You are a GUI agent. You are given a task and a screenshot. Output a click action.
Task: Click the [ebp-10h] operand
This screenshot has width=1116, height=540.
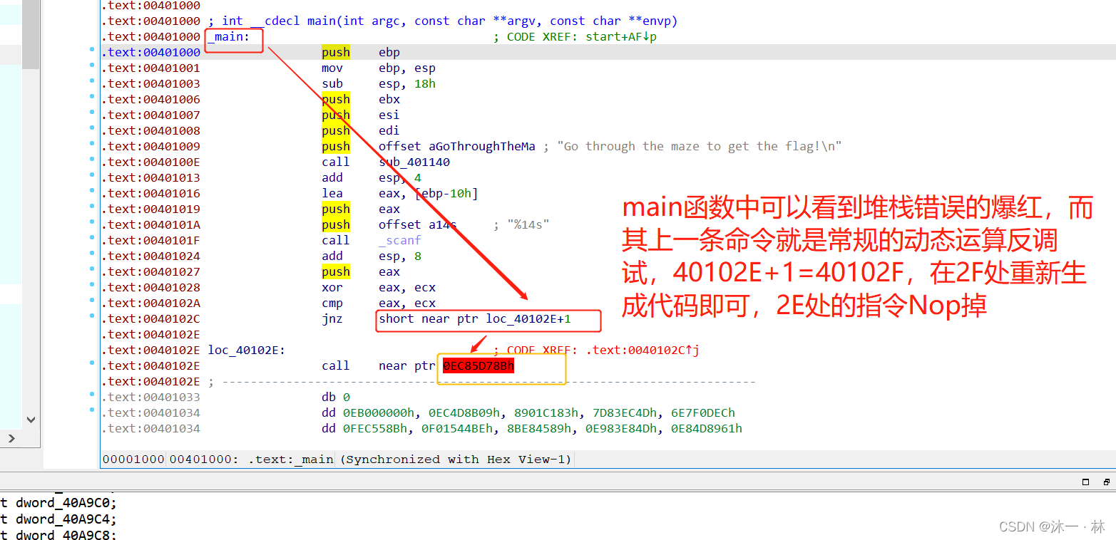coord(446,193)
